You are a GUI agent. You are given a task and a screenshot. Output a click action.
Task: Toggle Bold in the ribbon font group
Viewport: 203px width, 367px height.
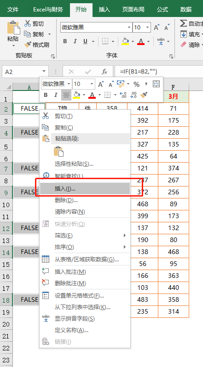pyautogui.click(x=65, y=42)
